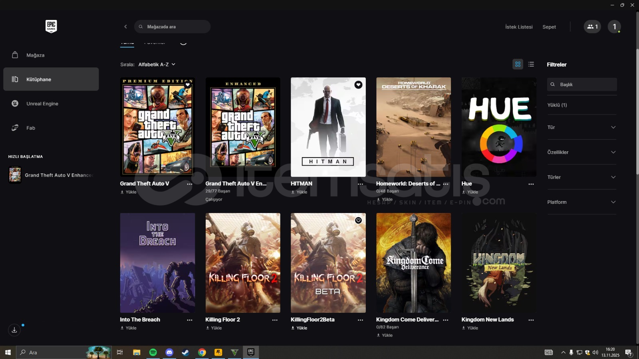Open the Windows Start menu
The image size is (639, 359).
click(8, 352)
